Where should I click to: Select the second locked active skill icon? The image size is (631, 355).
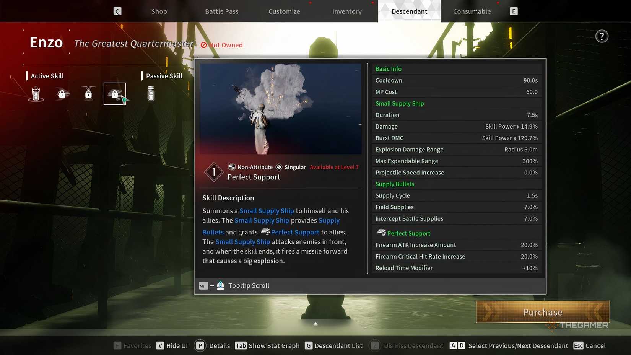point(62,94)
